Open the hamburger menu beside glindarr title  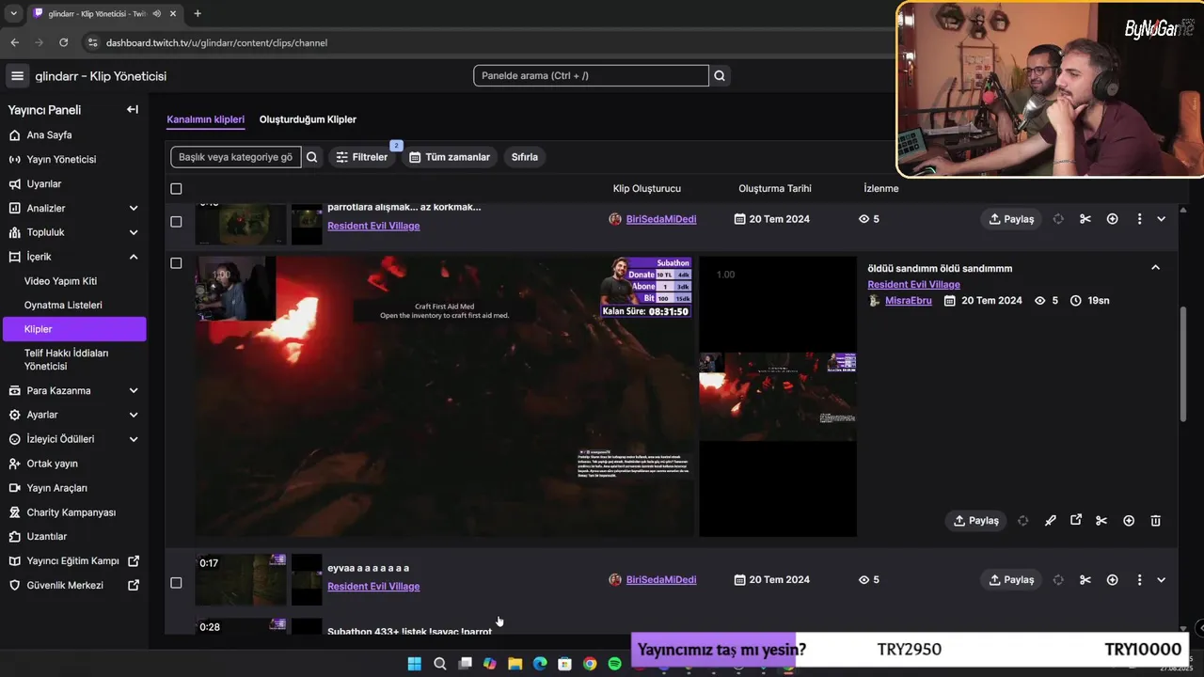pos(17,76)
